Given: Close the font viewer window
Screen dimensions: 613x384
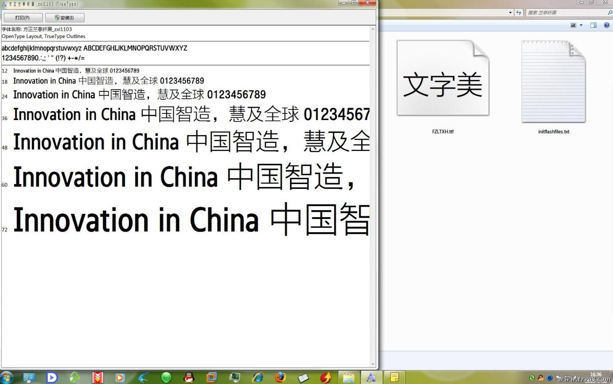Looking at the screenshot, I should pos(368,3).
